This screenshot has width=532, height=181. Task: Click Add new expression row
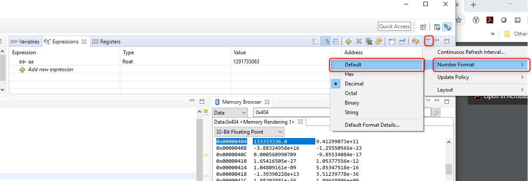[50, 69]
